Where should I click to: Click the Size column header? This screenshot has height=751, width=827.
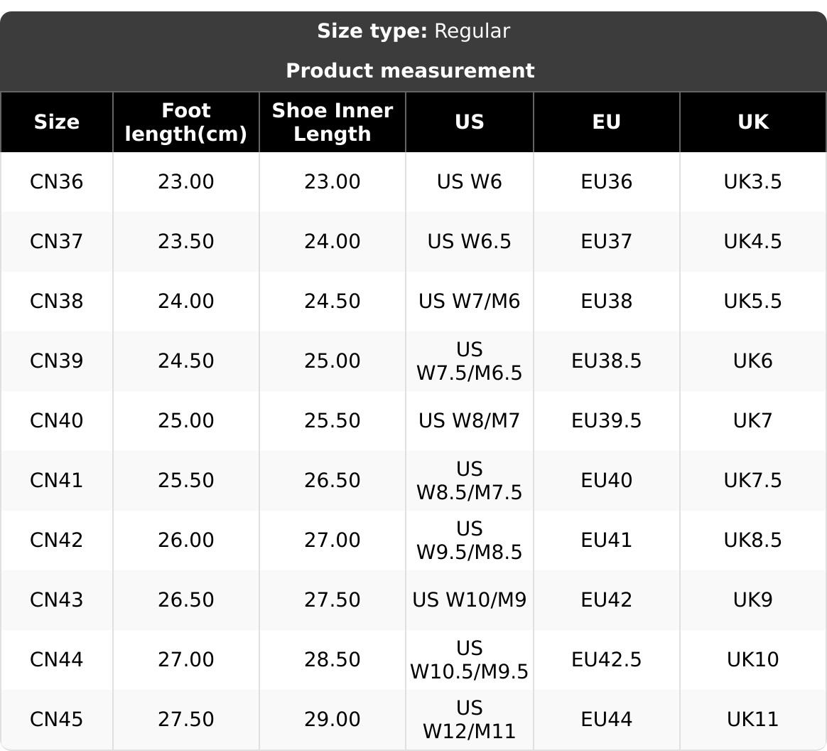[57, 122]
